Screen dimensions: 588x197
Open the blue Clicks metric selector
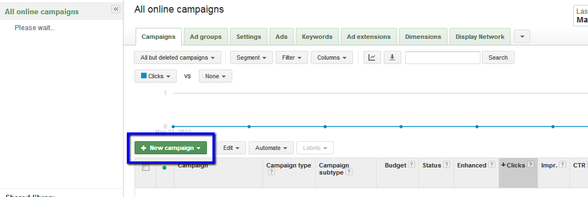155,76
